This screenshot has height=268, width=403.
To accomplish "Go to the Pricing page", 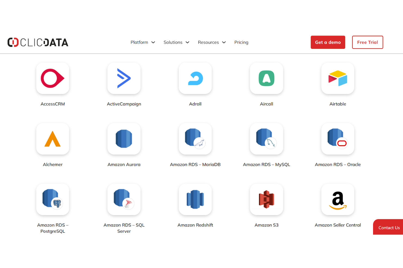I will pos(241,42).
